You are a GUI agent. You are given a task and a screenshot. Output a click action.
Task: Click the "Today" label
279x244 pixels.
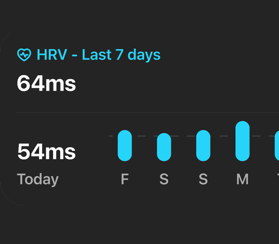37,179
